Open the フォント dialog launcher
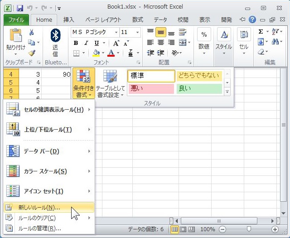290x238 pixels. pyautogui.click(x=138, y=63)
